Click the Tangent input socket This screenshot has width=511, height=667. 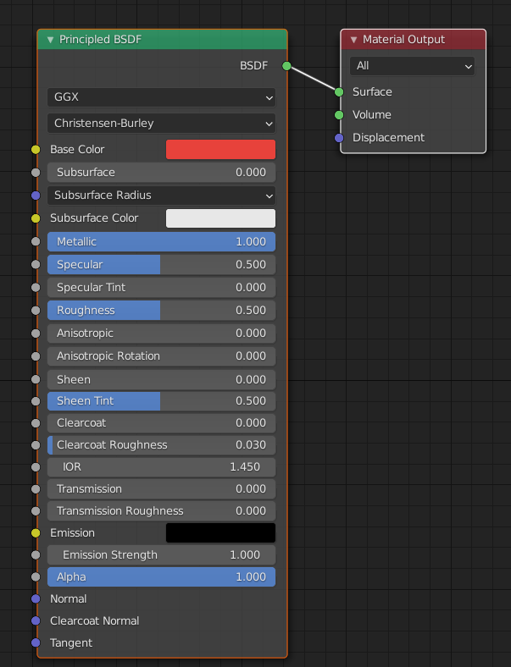click(x=36, y=642)
